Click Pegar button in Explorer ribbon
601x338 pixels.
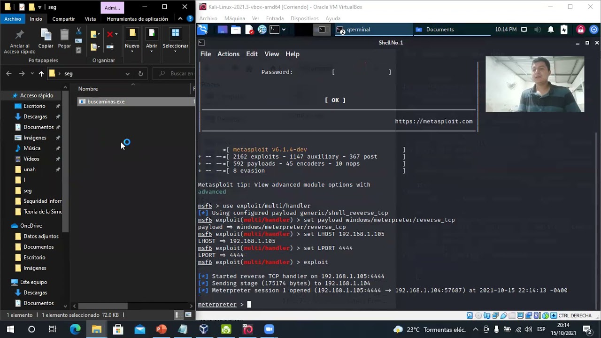point(64,38)
